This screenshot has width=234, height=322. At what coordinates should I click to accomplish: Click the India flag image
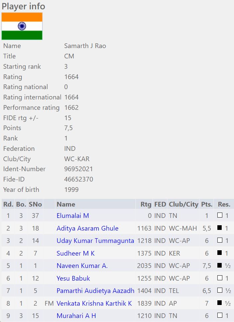click(22, 26)
